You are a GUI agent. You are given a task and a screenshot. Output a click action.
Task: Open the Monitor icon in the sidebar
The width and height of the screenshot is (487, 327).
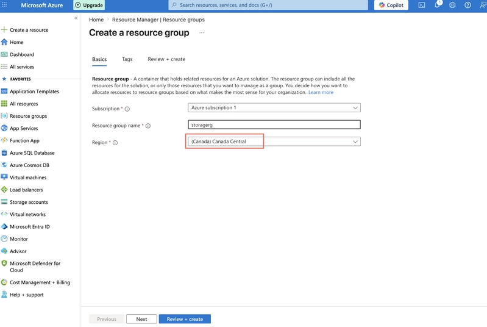4,239
